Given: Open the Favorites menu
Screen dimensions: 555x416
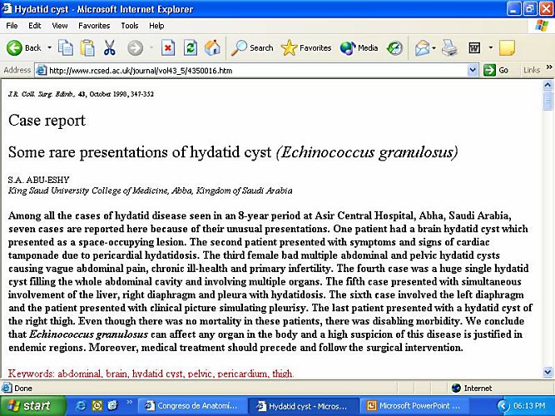Looking at the screenshot, I should click(x=94, y=26).
